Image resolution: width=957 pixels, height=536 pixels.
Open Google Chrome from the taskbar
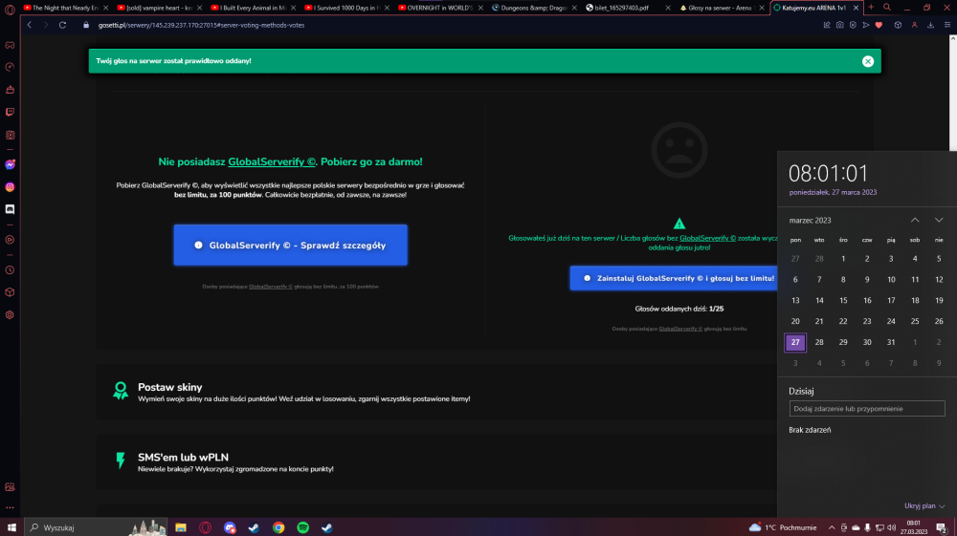[278, 527]
